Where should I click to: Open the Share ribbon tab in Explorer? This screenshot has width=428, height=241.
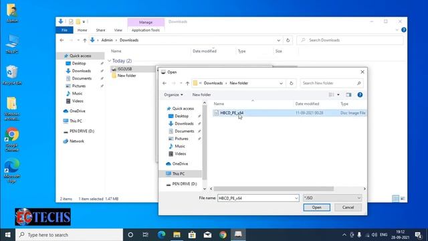coord(100,30)
